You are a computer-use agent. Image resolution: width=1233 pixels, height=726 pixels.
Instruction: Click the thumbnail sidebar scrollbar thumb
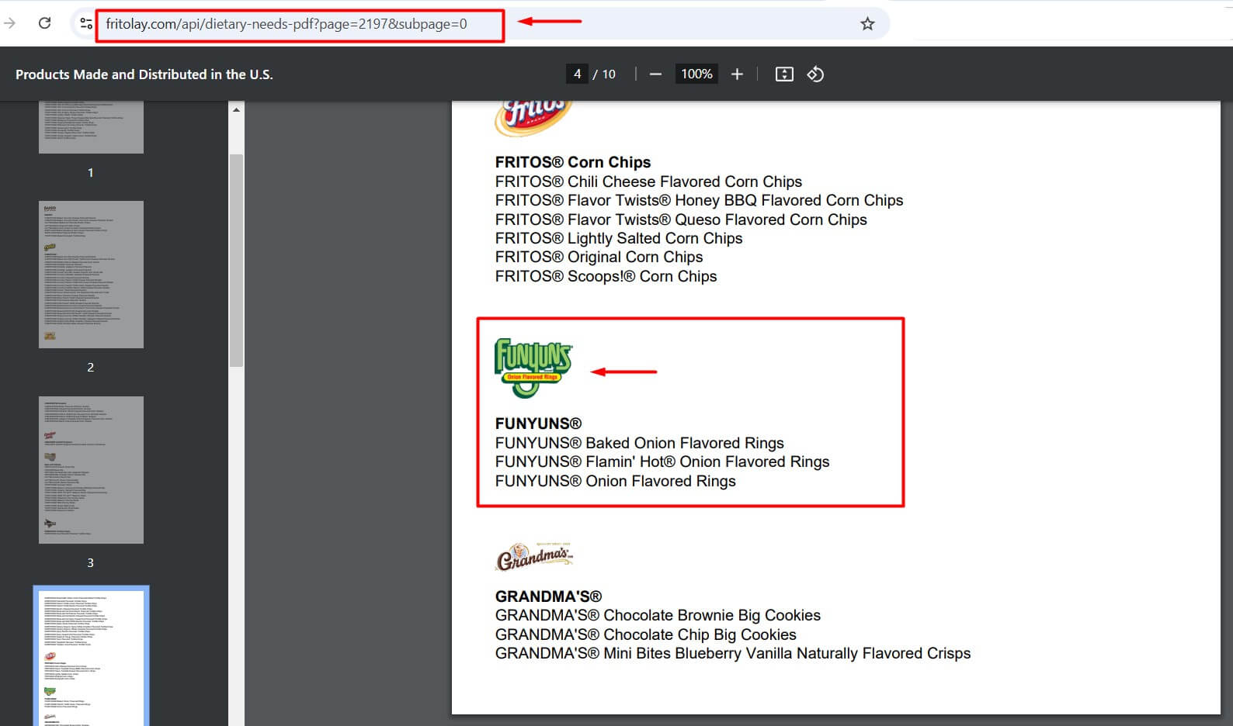click(x=236, y=260)
